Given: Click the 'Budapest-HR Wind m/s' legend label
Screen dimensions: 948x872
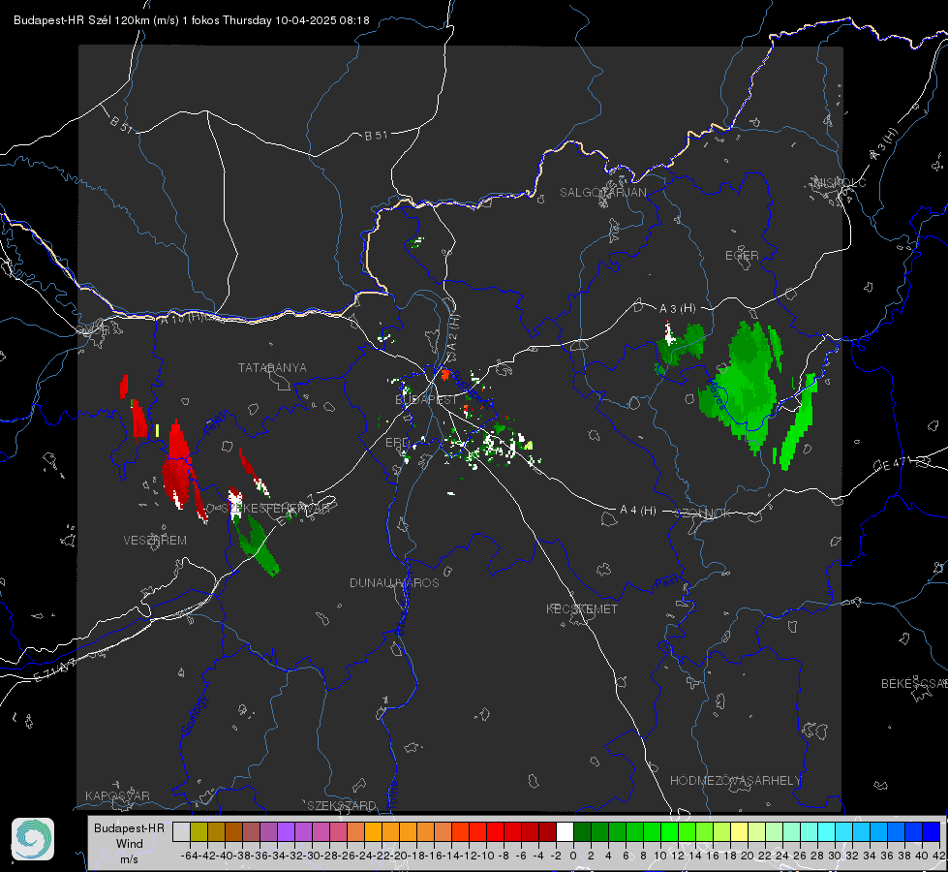Looking at the screenshot, I should click(129, 843).
